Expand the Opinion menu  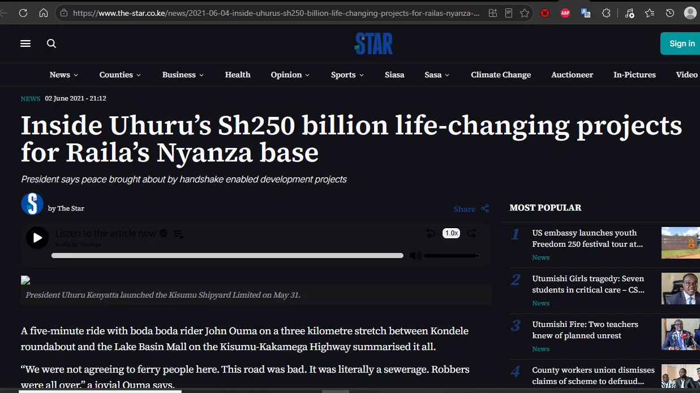[x=290, y=75]
